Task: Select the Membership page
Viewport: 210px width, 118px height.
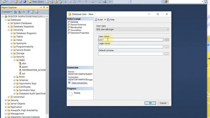Action: [x=76, y=27]
